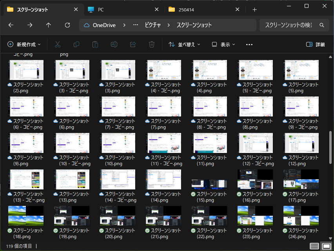Switch to large thumbnail view at bottom right
334x251 pixels.
point(326,246)
